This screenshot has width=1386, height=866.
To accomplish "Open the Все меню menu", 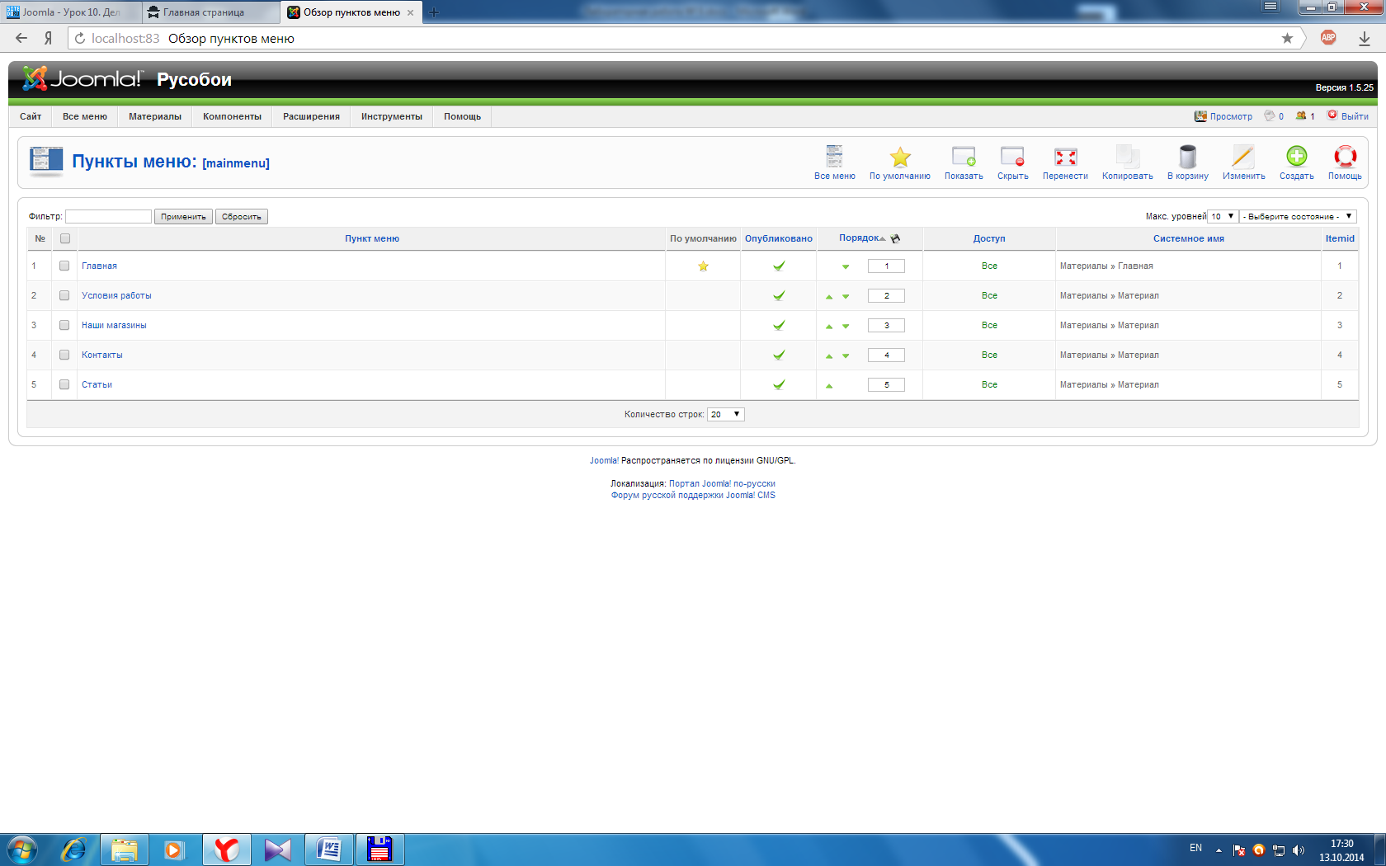I will (85, 116).
